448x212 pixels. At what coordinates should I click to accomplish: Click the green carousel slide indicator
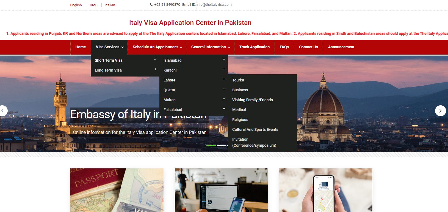click(211, 146)
